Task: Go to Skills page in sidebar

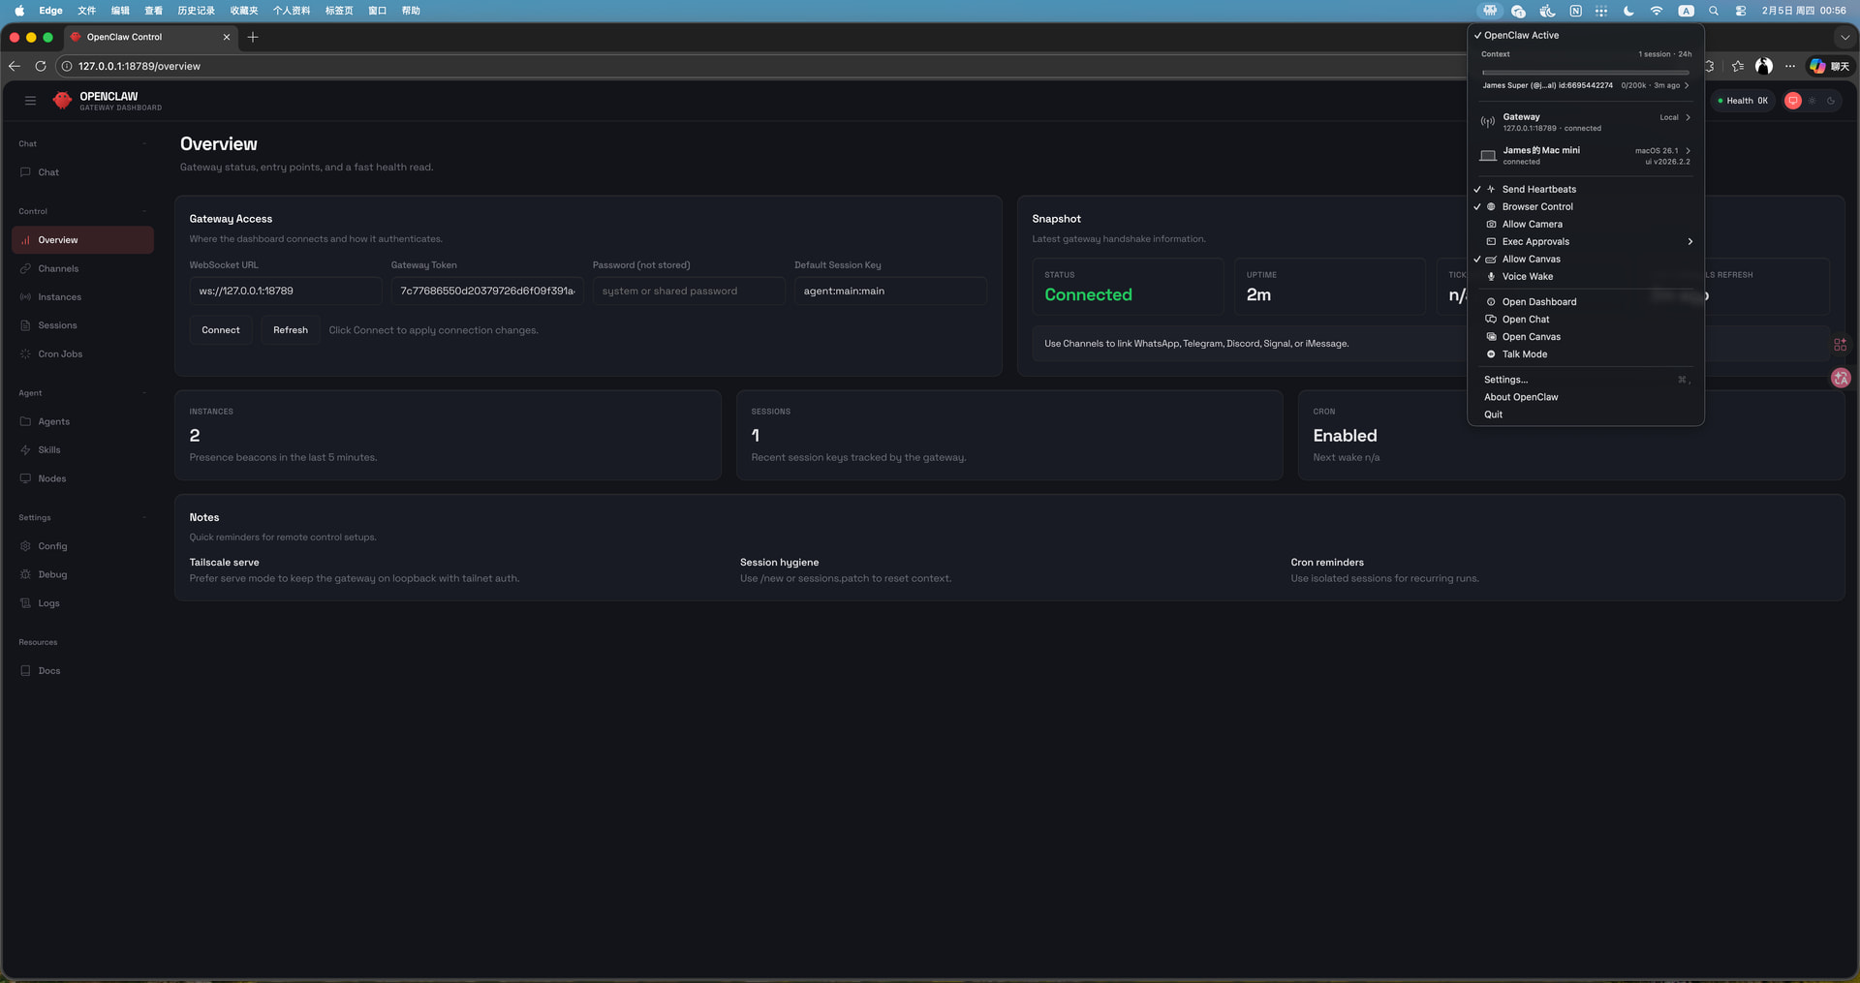Action: pyautogui.click(x=49, y=450)
